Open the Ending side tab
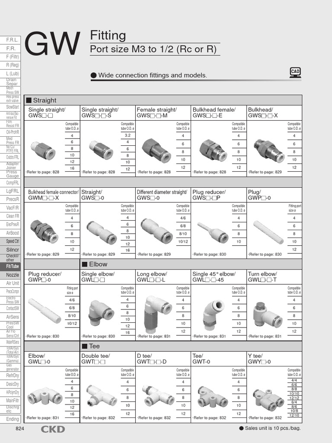 pyautogui.click(x=10, y=419)
